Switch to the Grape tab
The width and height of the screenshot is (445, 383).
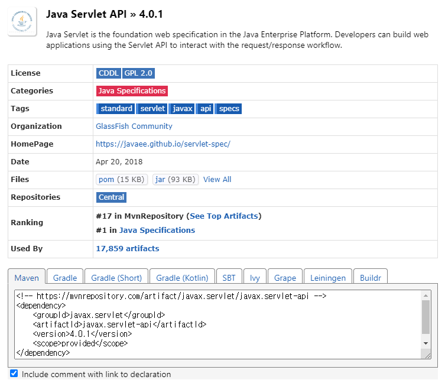[285, 277]
